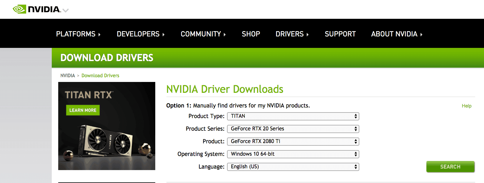Open the Product dropdown showing GeForce RTX 2080 Ti
484x183 pixels.
tap(293, 142)
